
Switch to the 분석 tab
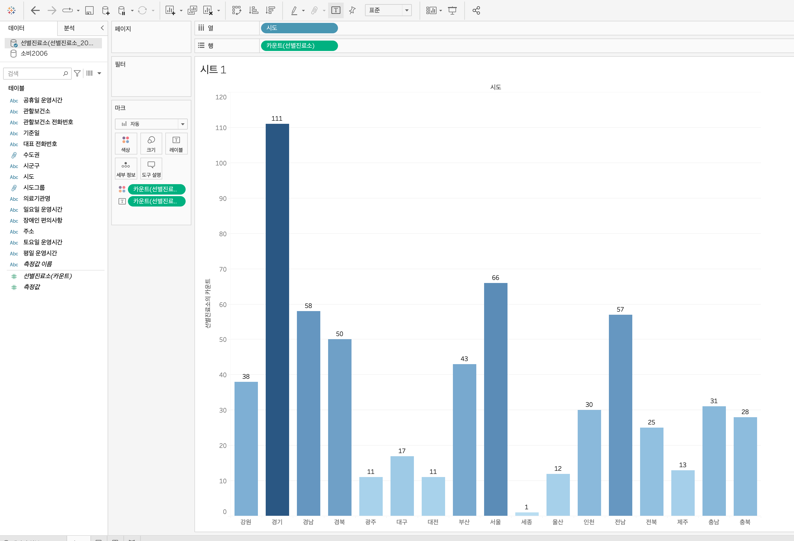point(69,28)
